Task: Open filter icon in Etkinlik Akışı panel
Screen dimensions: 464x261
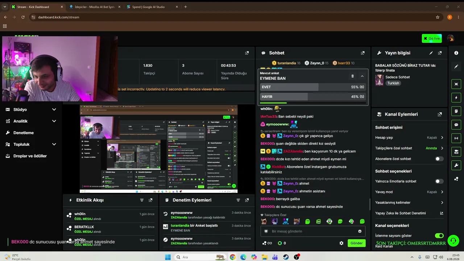Action: click(x=142, y=200)
